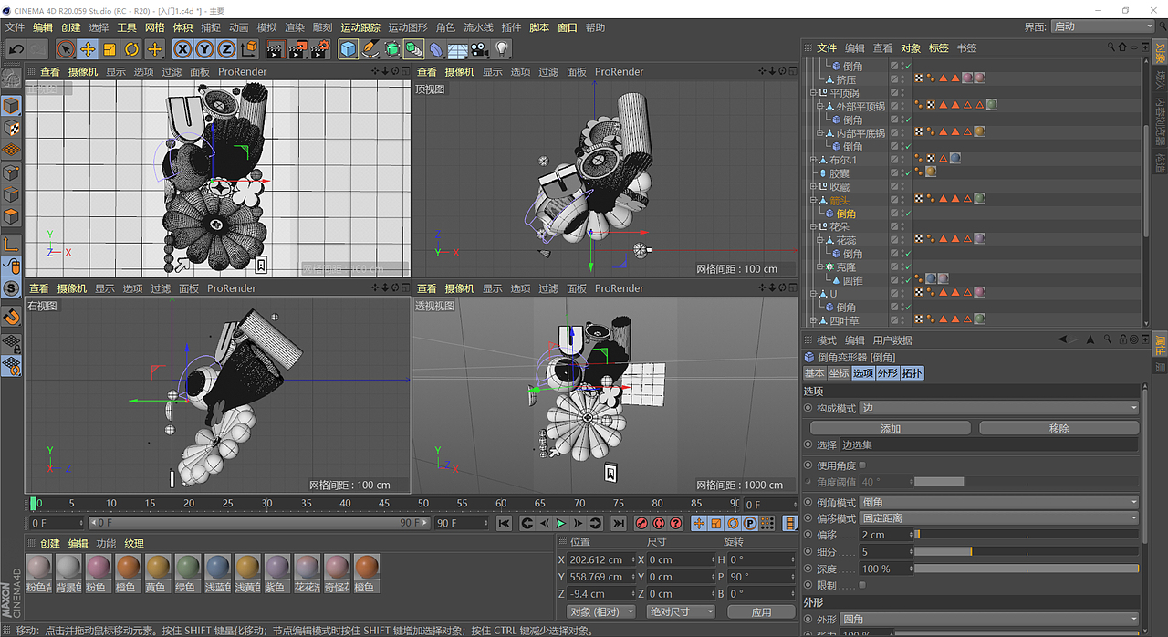Open the Edit Render Settings icon
Image resolution: width=1168 pixels, height=637 pixels.
[x=318, y=48]
